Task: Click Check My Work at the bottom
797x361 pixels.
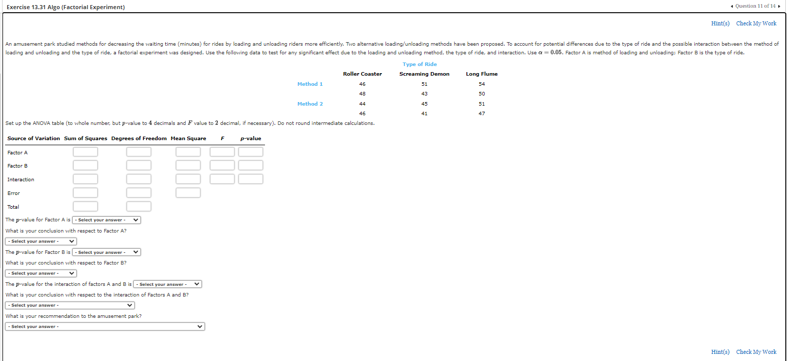Action: [756, 351]
